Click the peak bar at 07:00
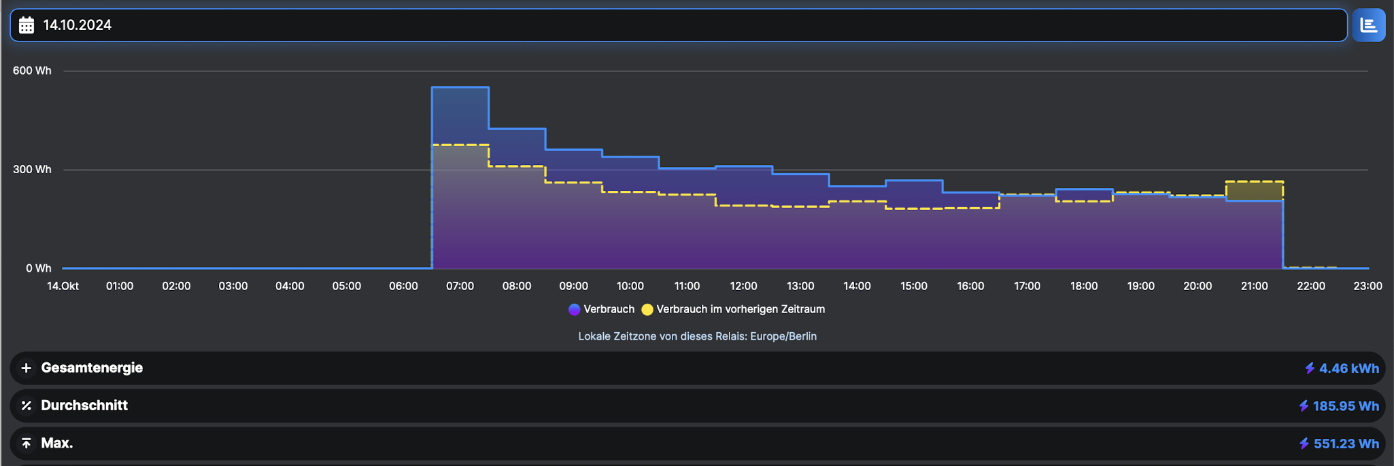 click(460, 177)
